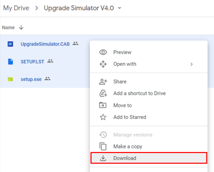Click the Move to folder icon
Image resolution: width=214 pixels, height=172 pixels.
point(103,105)
